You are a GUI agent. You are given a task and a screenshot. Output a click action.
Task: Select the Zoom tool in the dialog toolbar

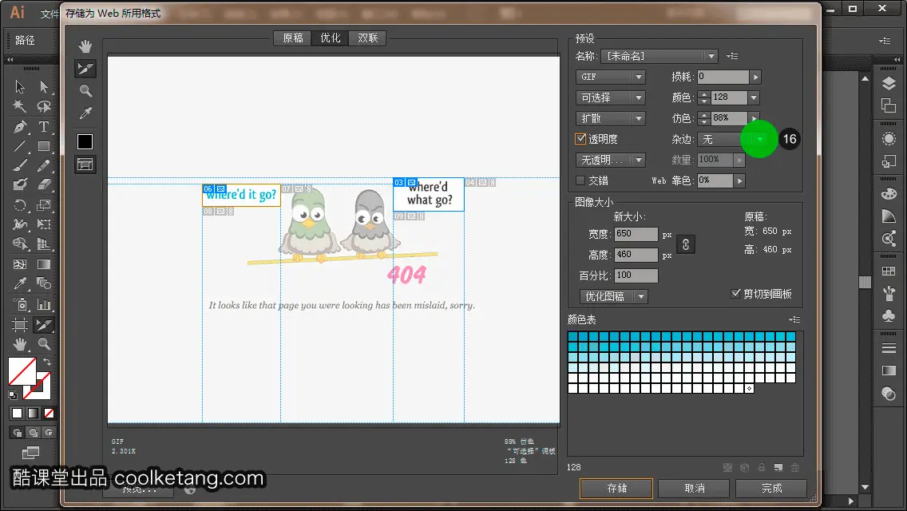click(85, 91)
